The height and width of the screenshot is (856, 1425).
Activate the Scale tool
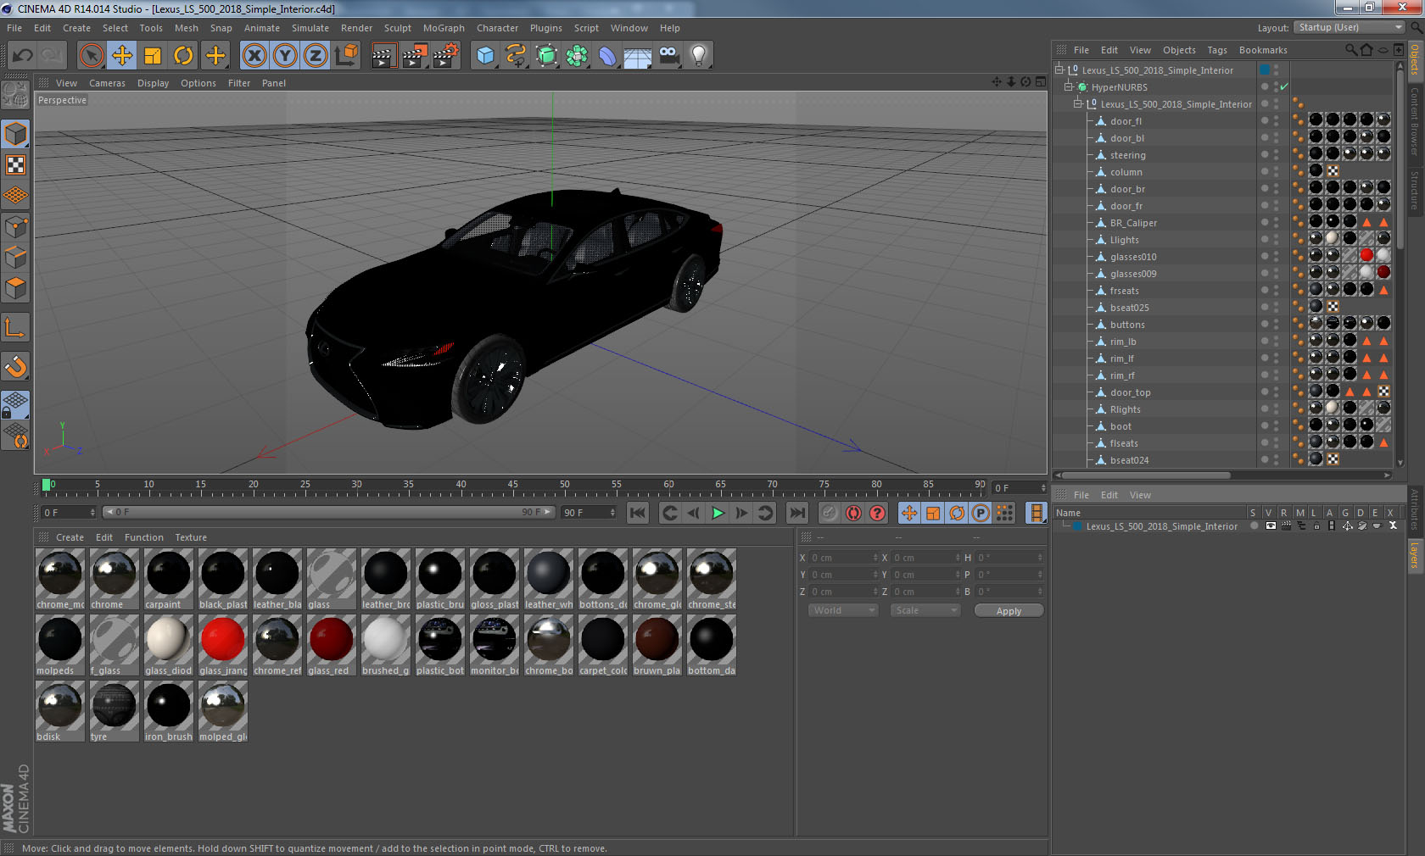(x=153, y=56)
